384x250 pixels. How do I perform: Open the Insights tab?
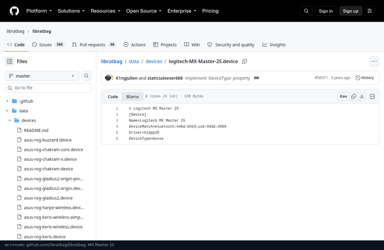274,45
